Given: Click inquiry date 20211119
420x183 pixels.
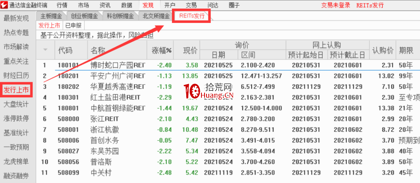Looking at the screenshot, I should point(218,173).
